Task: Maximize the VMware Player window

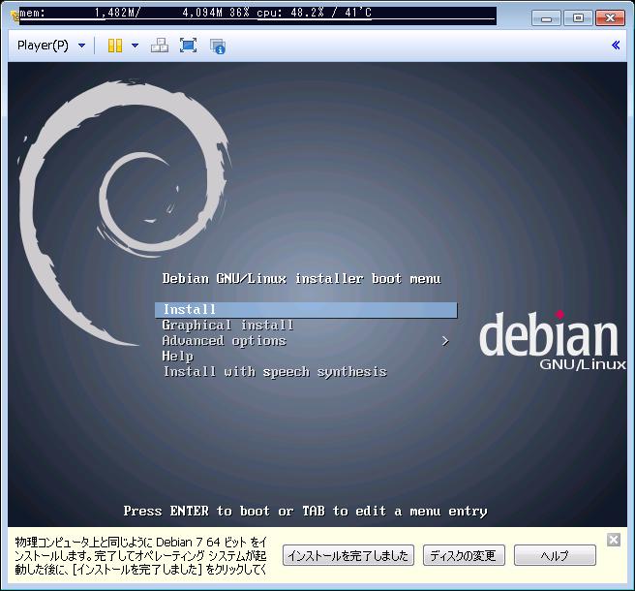Action: tap(578, 17)
